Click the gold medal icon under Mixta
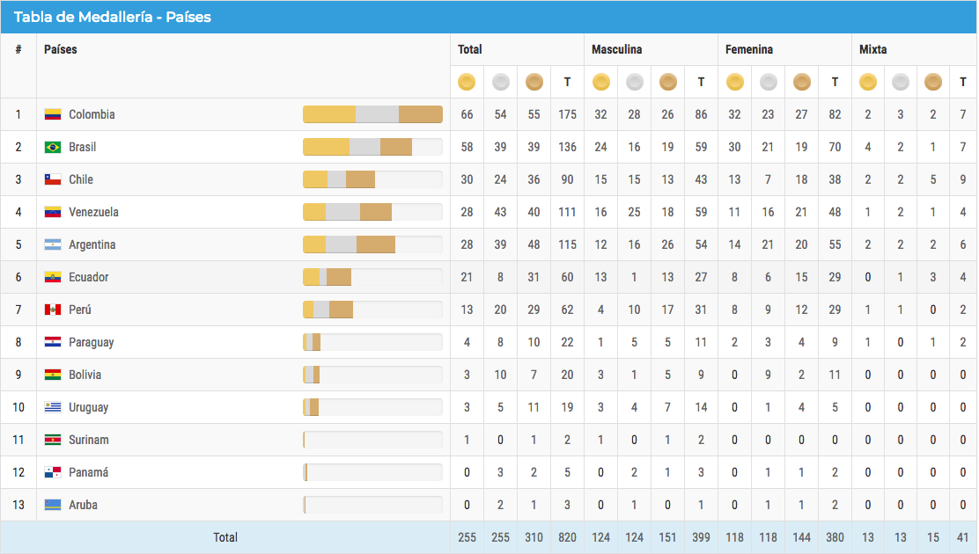The height and width of the screenshot is (554, 979). (x=868, y=82)
